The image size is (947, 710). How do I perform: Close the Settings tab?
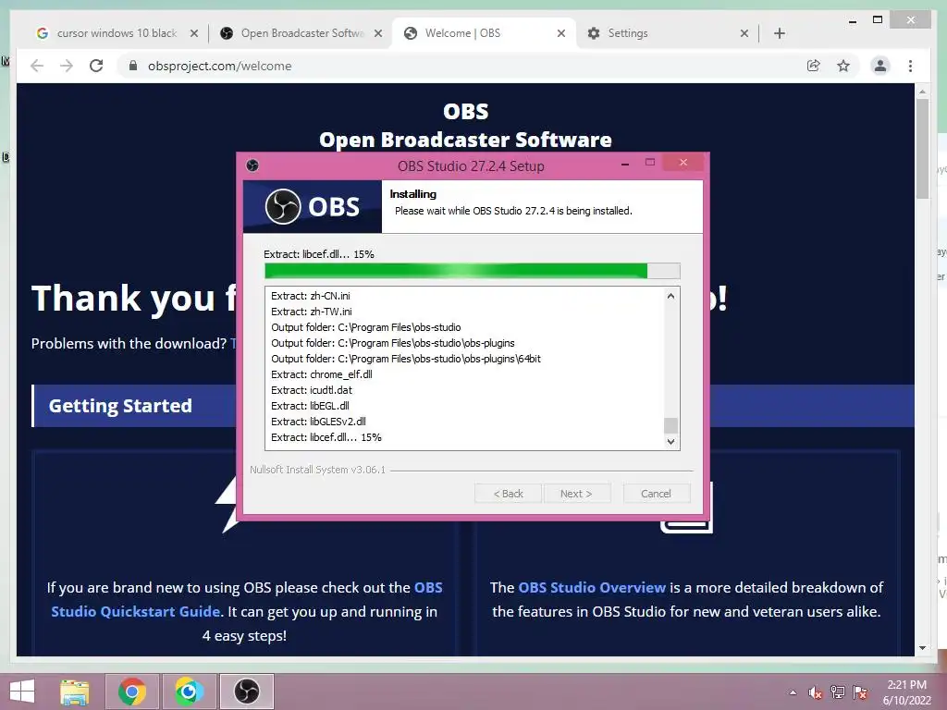pos(744,33)
